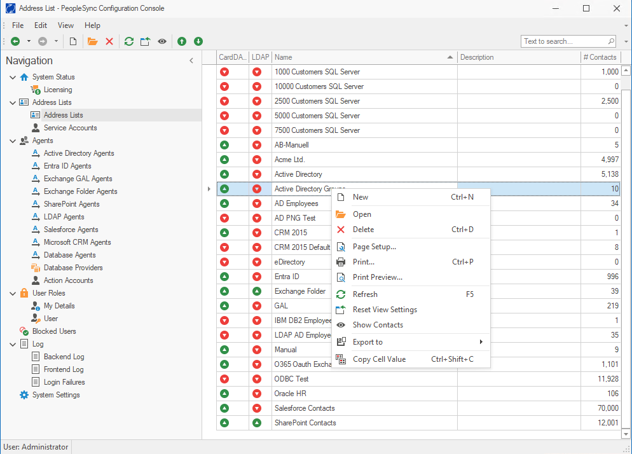632x454 pixels.
Task: Open the Export to submenu arrow
Action: pyautogui.click(x=481, y=342)
